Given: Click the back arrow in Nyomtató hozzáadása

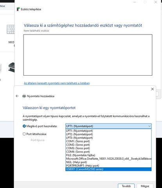Looking at the screenshot, I should point(17,96).
